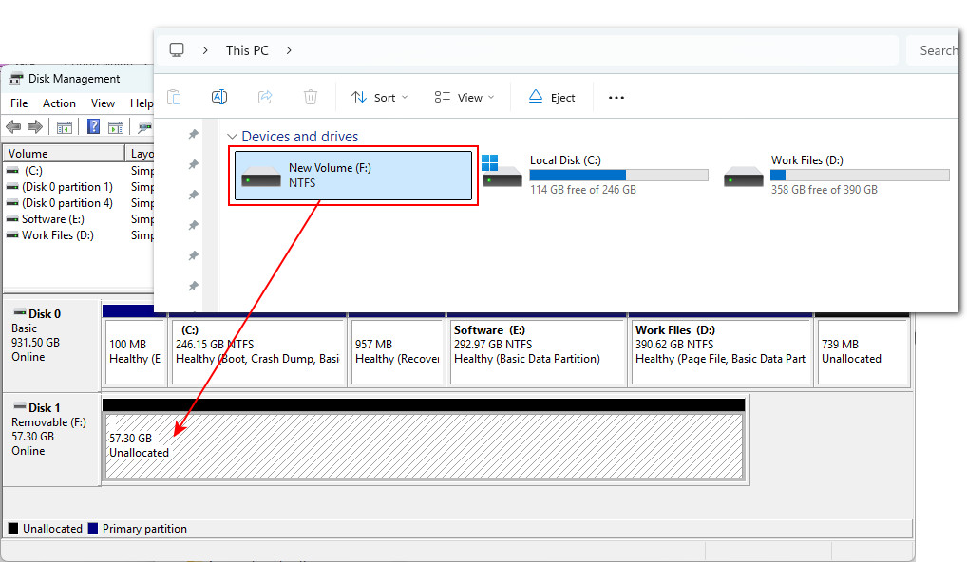The image size is (967, 562).
Task: Click the Local Disk (C:) usage bar
Action: coord(618,175)
